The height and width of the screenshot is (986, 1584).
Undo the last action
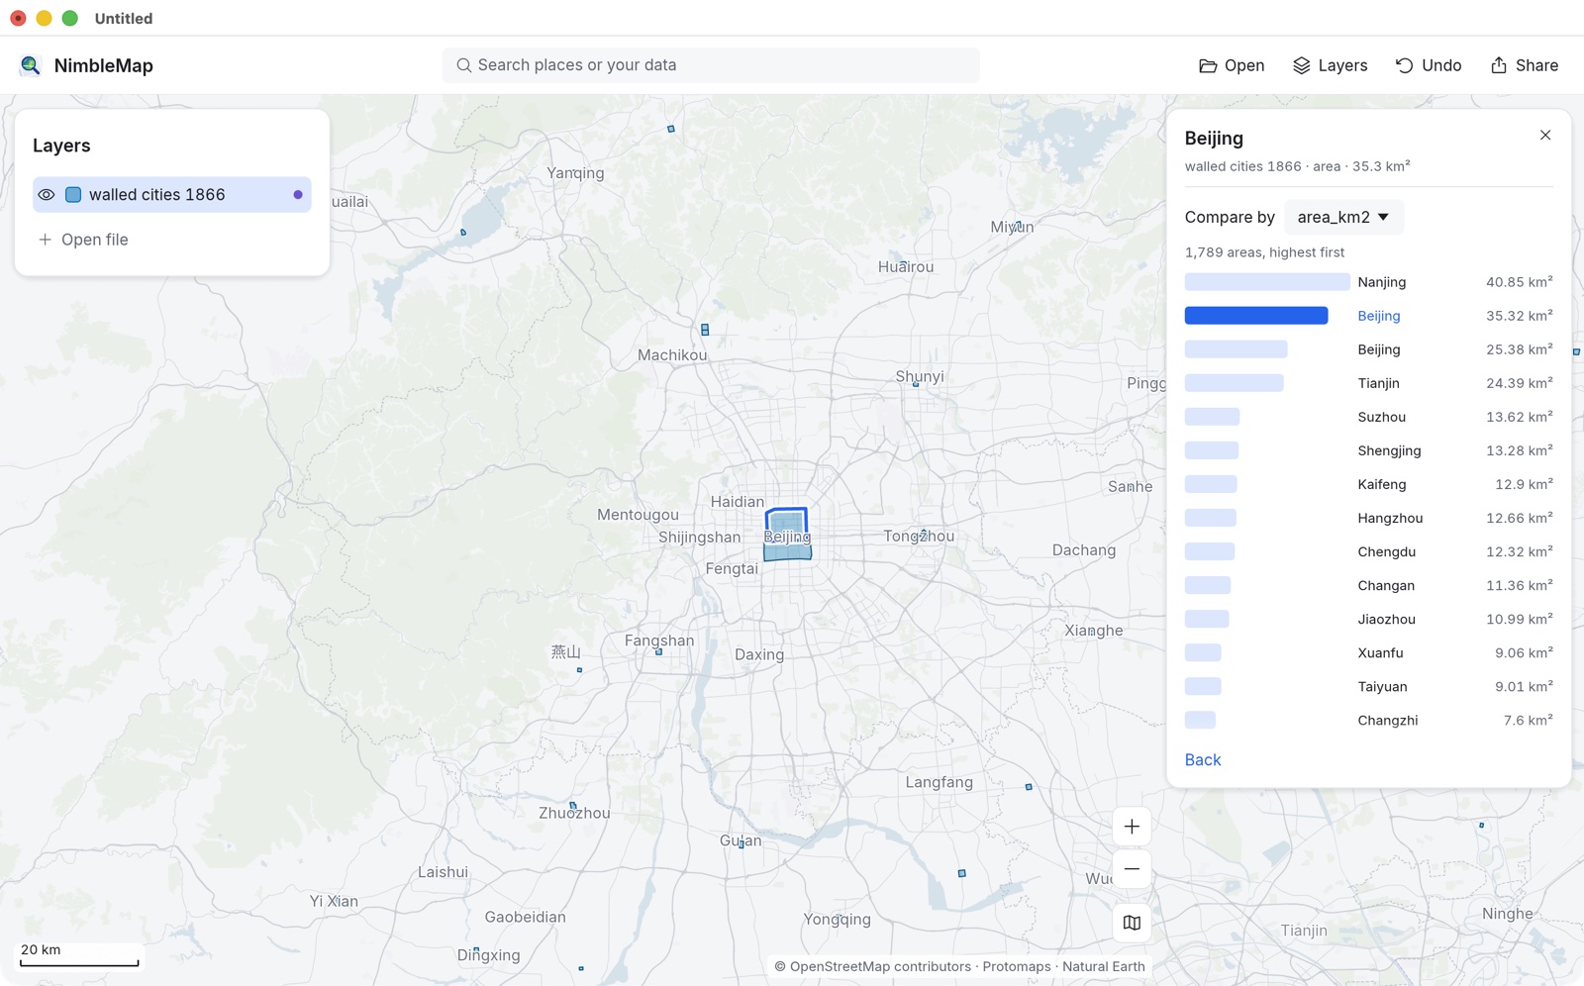(1428, 65)
